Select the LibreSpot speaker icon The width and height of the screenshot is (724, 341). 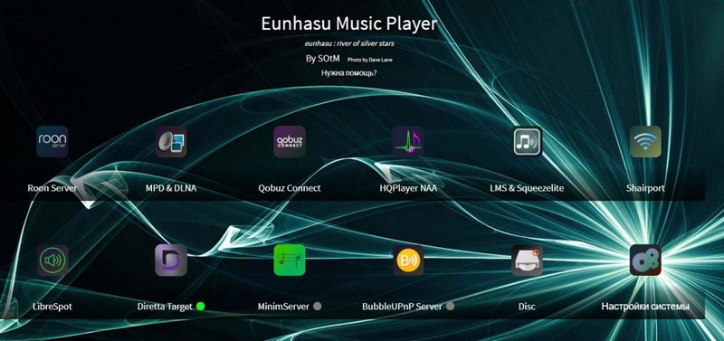pyautogui.click(x=52, y=260)
